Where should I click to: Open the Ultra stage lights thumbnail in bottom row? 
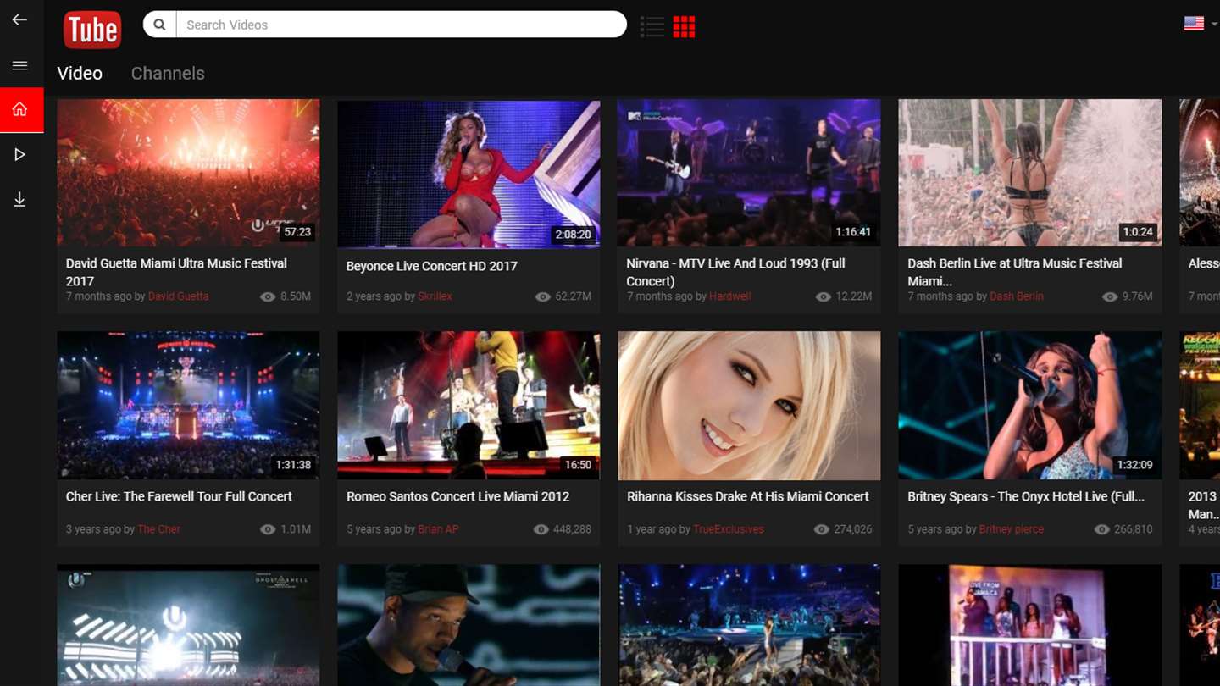tap(188, 625)
